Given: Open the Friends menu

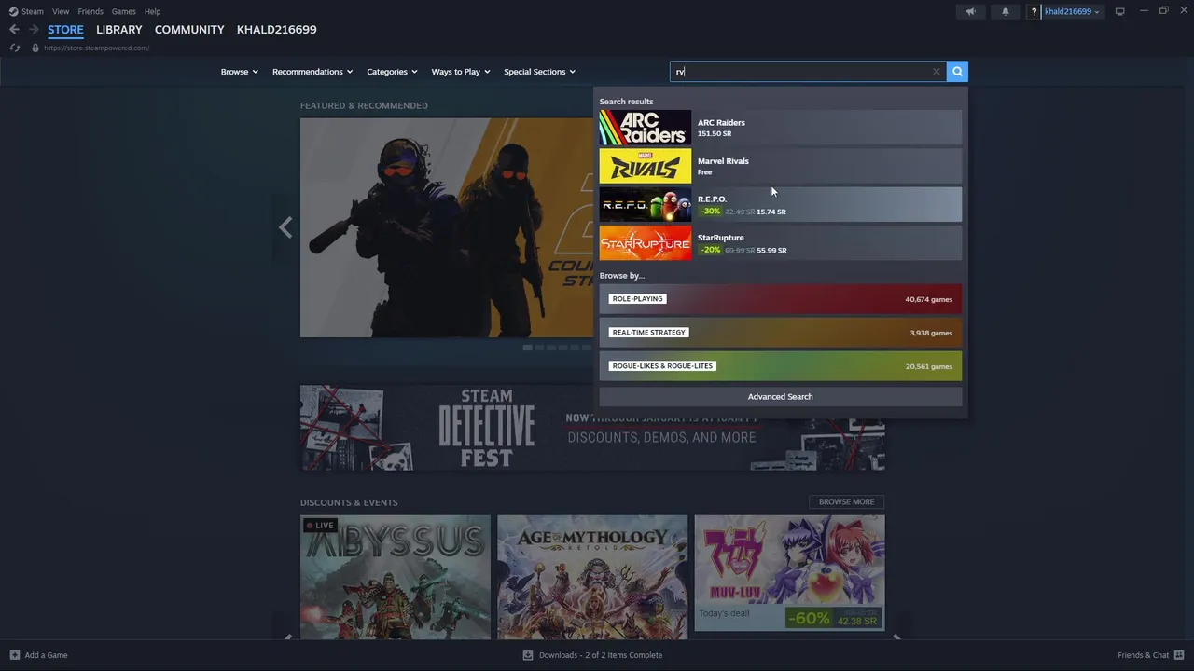Looking at the screenshot, I should 90,11.
